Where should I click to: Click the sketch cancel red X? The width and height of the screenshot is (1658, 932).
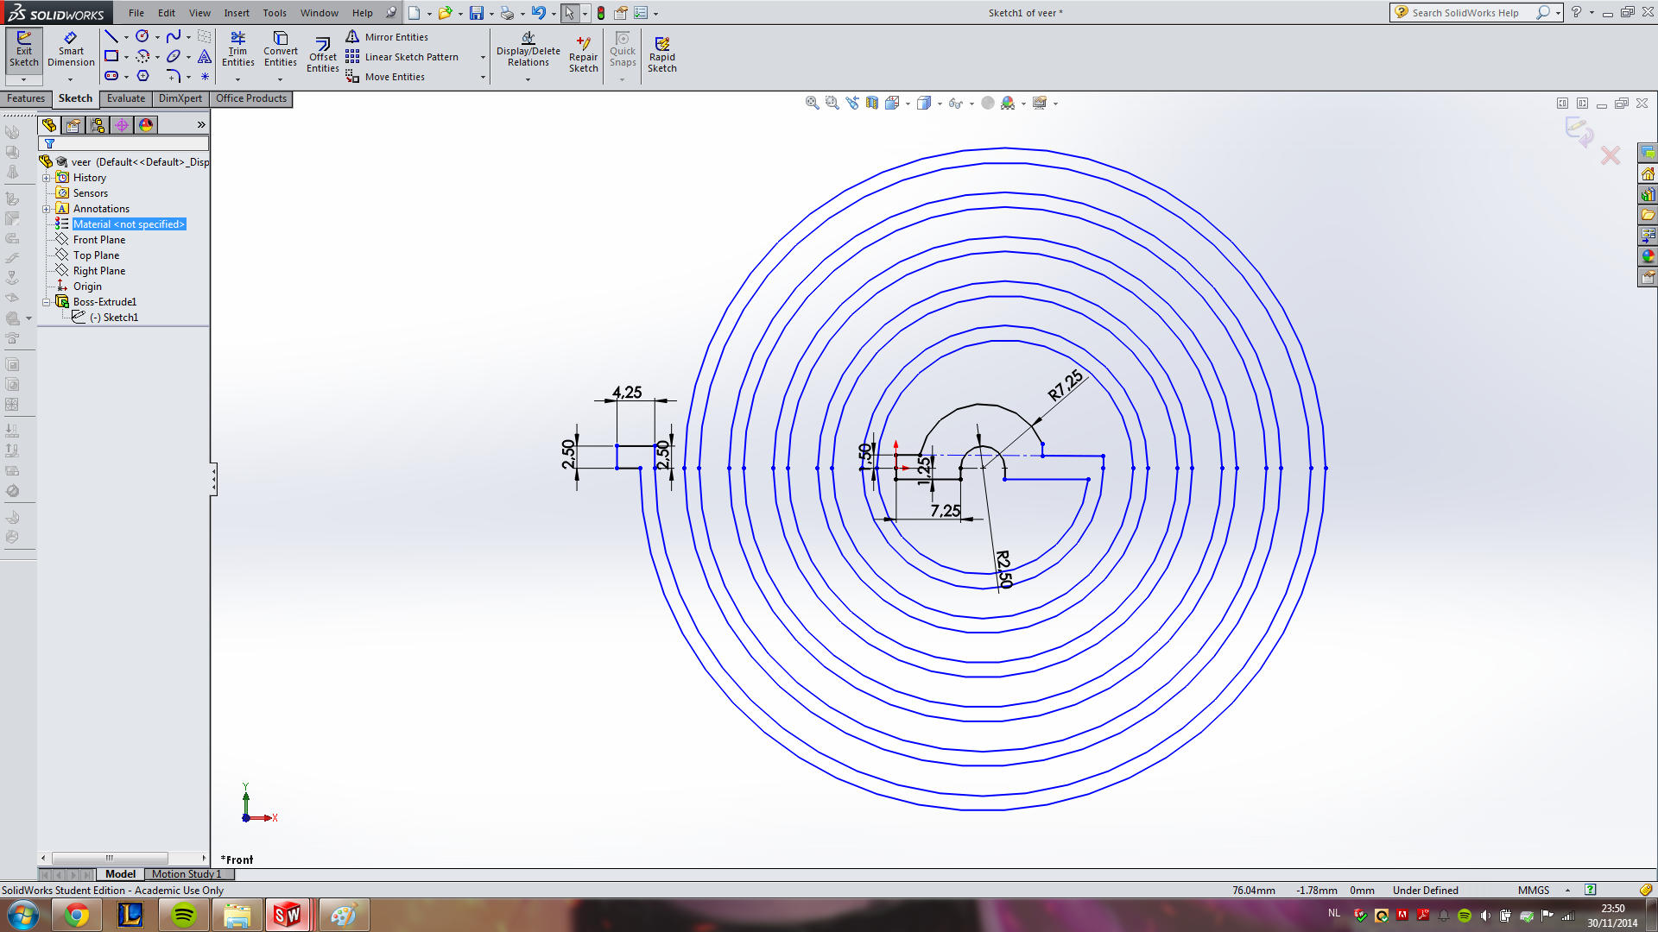(x=1610, y=155)
